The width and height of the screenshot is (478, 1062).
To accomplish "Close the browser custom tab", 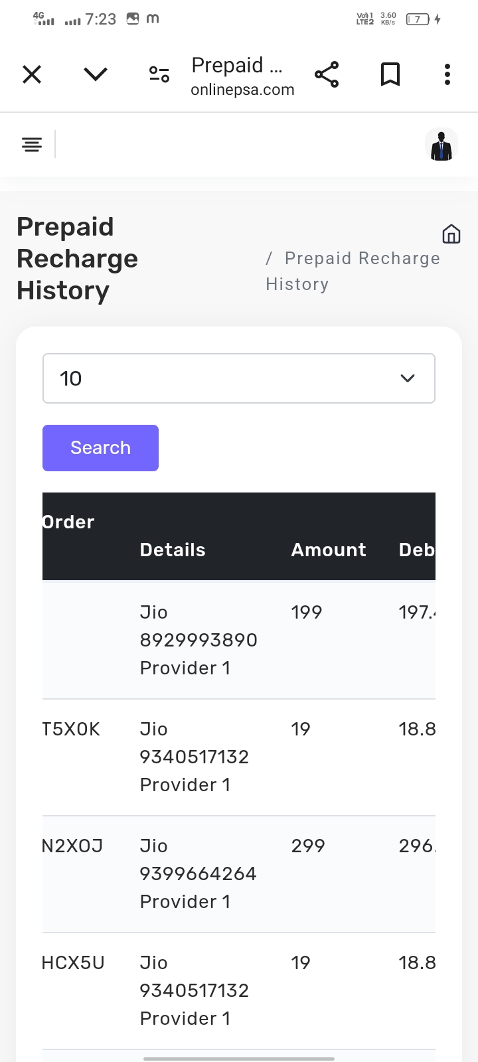I will [x=32, y=74].
